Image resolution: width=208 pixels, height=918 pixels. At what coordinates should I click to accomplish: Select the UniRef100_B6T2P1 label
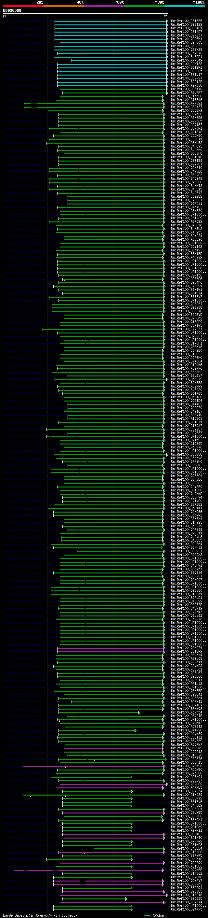click(187, 68)
